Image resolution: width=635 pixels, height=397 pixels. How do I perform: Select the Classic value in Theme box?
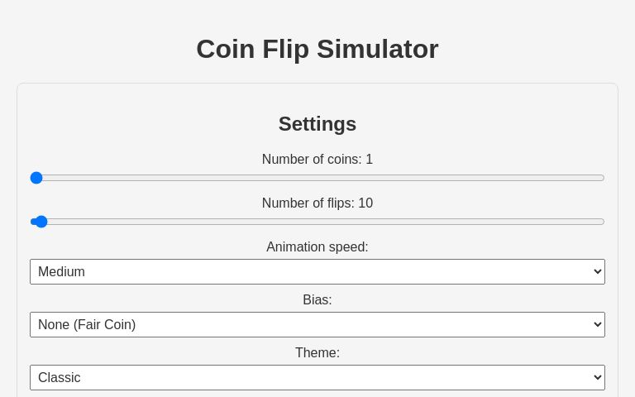click(60, 378)
